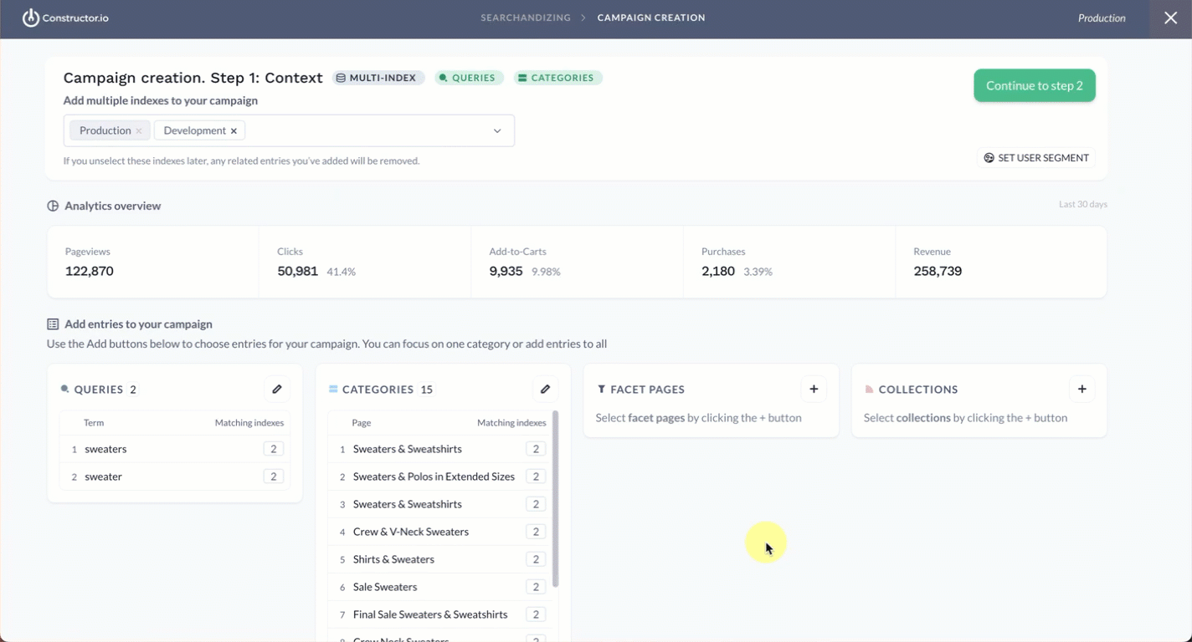
Task: Expand the indexes dropdown arrow
Action: point(497,131)
